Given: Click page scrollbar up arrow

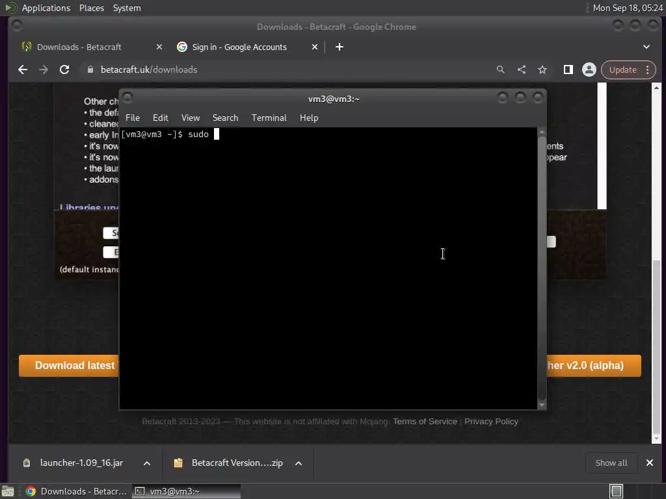Looking at the screenshot, I should click(656, 88).
